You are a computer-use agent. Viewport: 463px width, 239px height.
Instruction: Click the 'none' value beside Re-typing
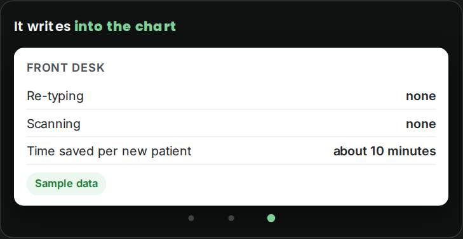(x=421, y=96)
